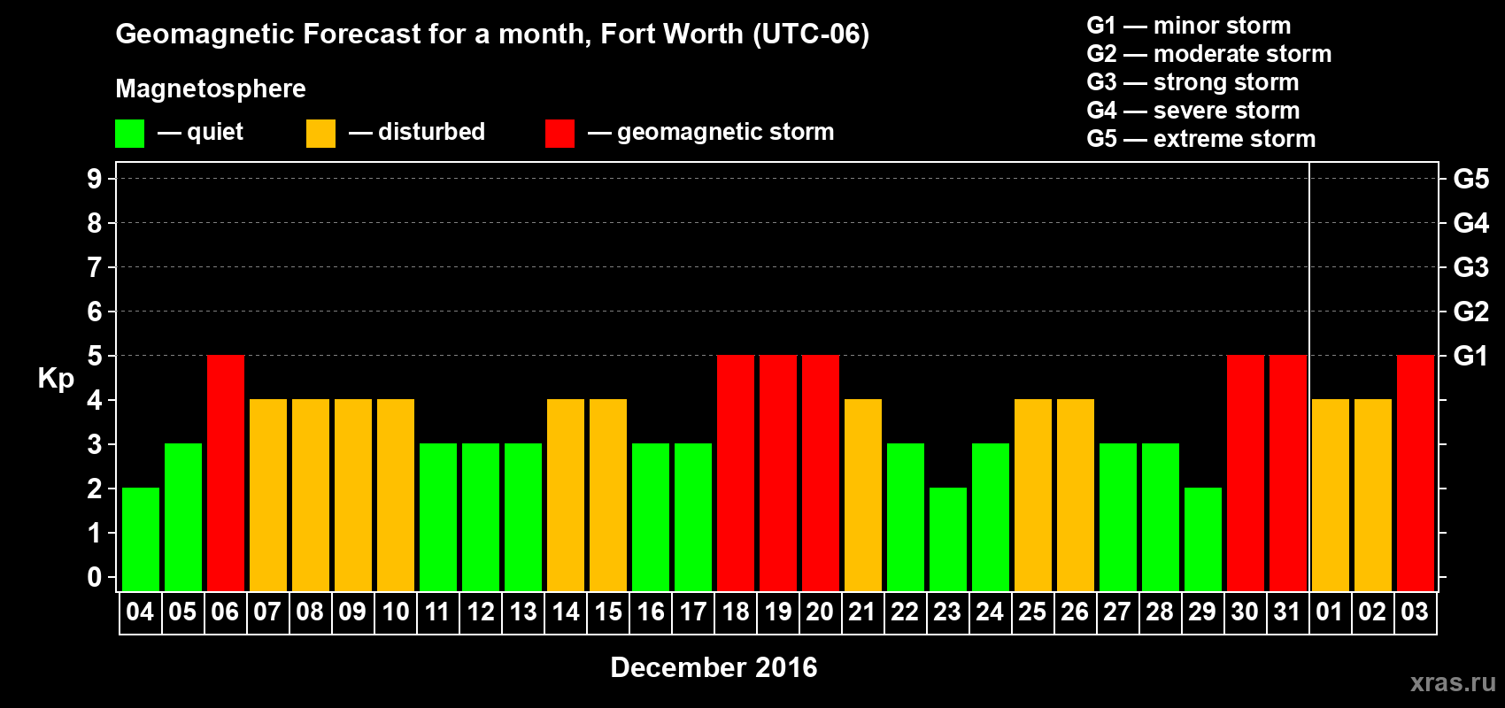This screenshot has width=1505, height=708.
Task: Click the '— geomagnetic storm' legend text
Action: coord(711,133)
